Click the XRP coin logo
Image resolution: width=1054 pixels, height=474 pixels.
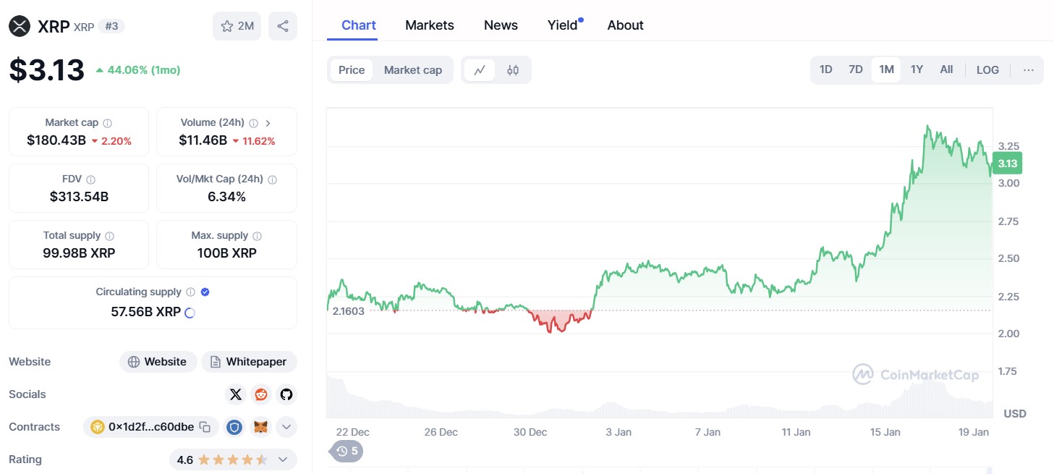(x=20, y=27)
